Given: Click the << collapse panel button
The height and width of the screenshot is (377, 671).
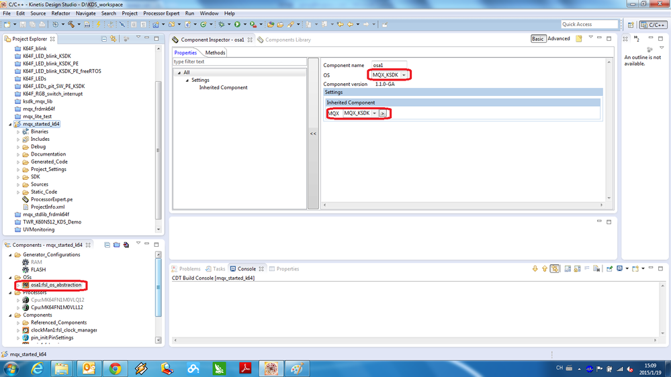Looking at the screenshot, I should click(313, 133).
